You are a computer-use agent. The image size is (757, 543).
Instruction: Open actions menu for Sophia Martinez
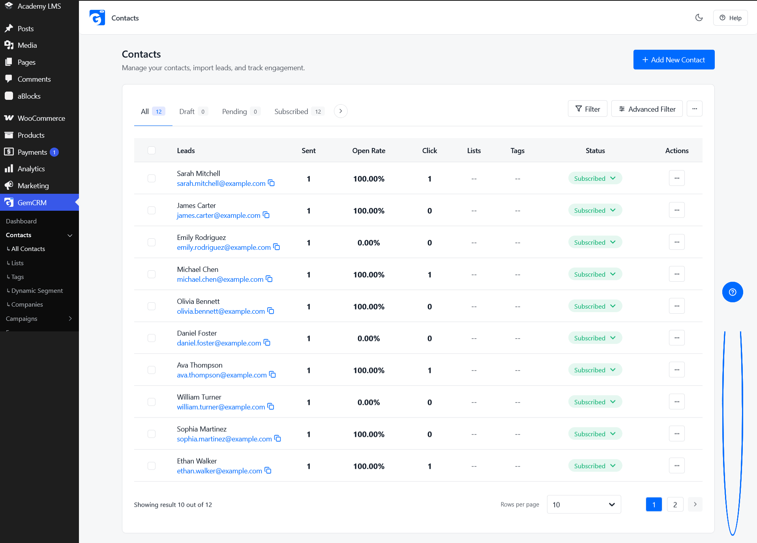[x=677, y=434]
